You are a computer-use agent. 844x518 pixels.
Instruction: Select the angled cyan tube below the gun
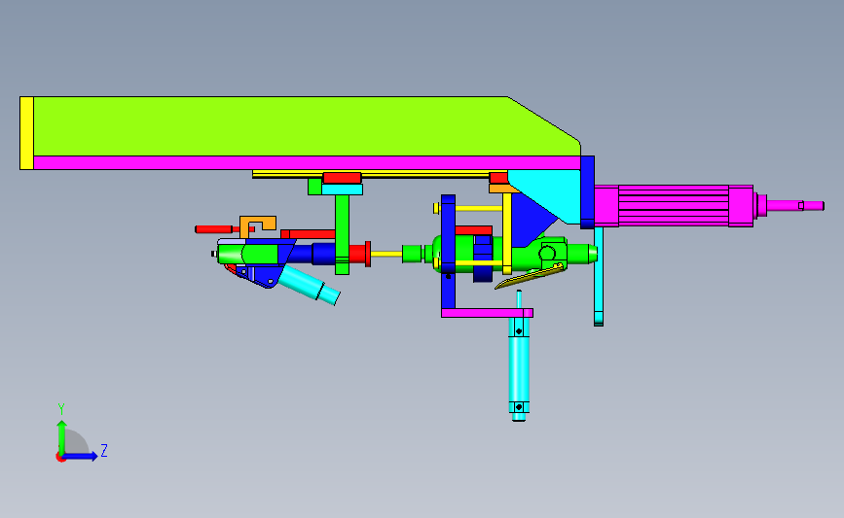(x=309, y=285)
